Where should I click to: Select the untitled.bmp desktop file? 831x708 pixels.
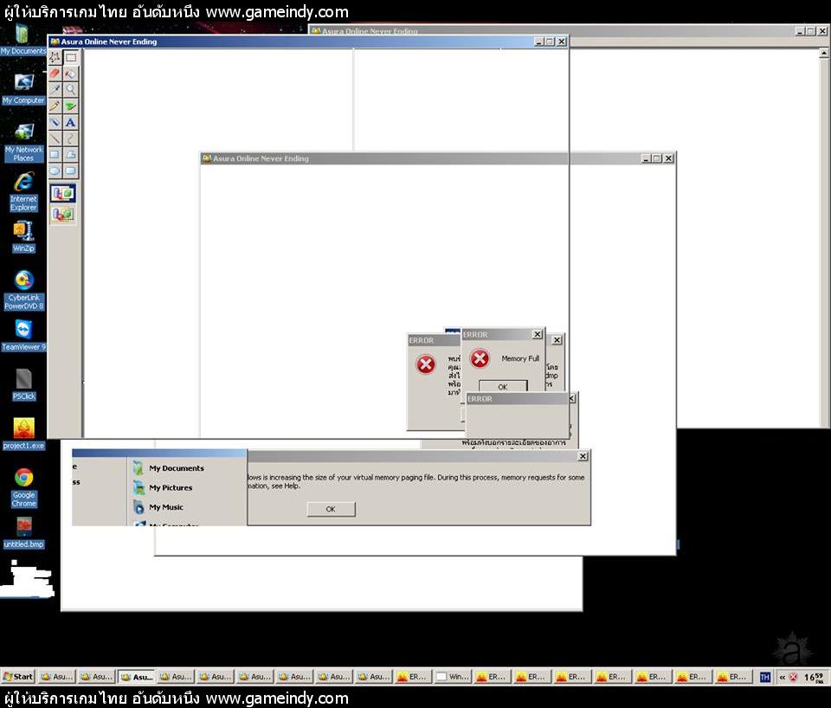(24, 532)
